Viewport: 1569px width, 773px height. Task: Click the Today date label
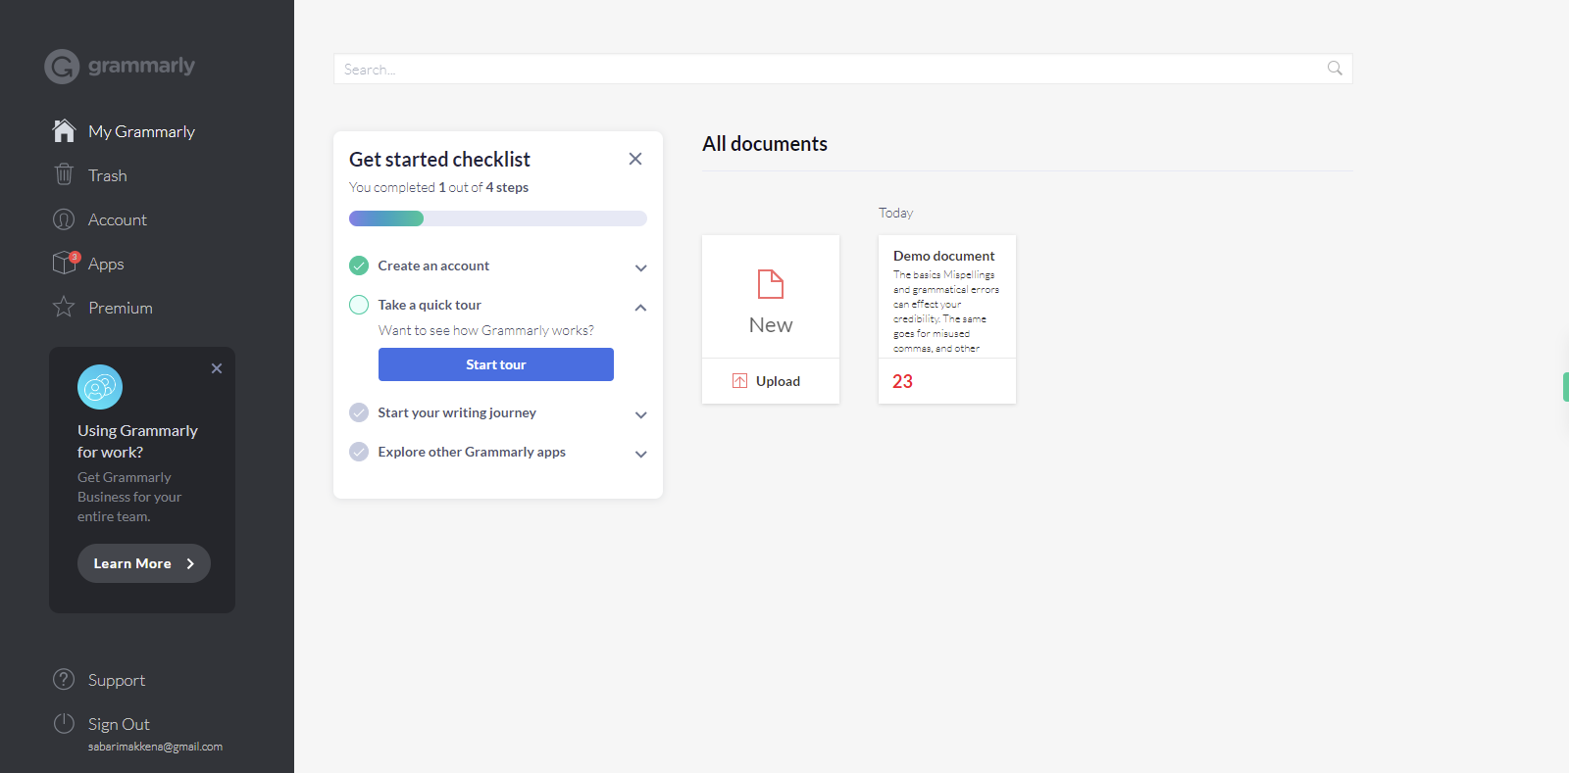[x=895, y=213]
